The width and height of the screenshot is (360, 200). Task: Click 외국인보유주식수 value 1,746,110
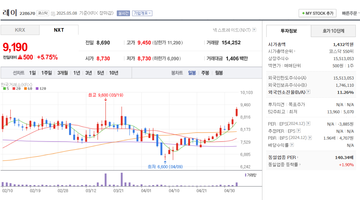345,85
